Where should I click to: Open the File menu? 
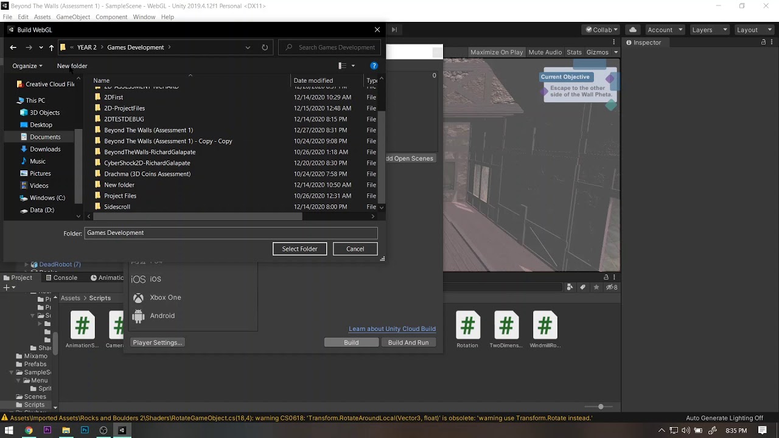(7, 17)
